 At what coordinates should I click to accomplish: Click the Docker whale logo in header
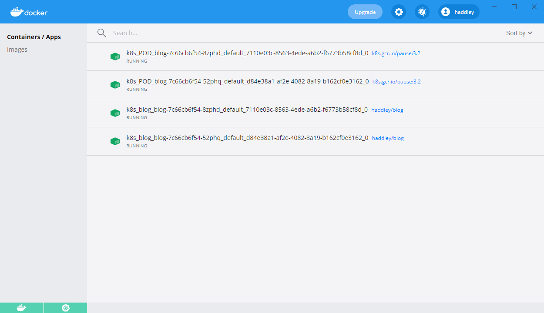tap(29, 12)
